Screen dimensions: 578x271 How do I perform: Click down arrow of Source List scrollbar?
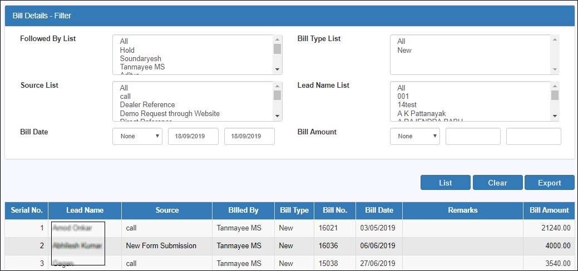coord(278,117)
